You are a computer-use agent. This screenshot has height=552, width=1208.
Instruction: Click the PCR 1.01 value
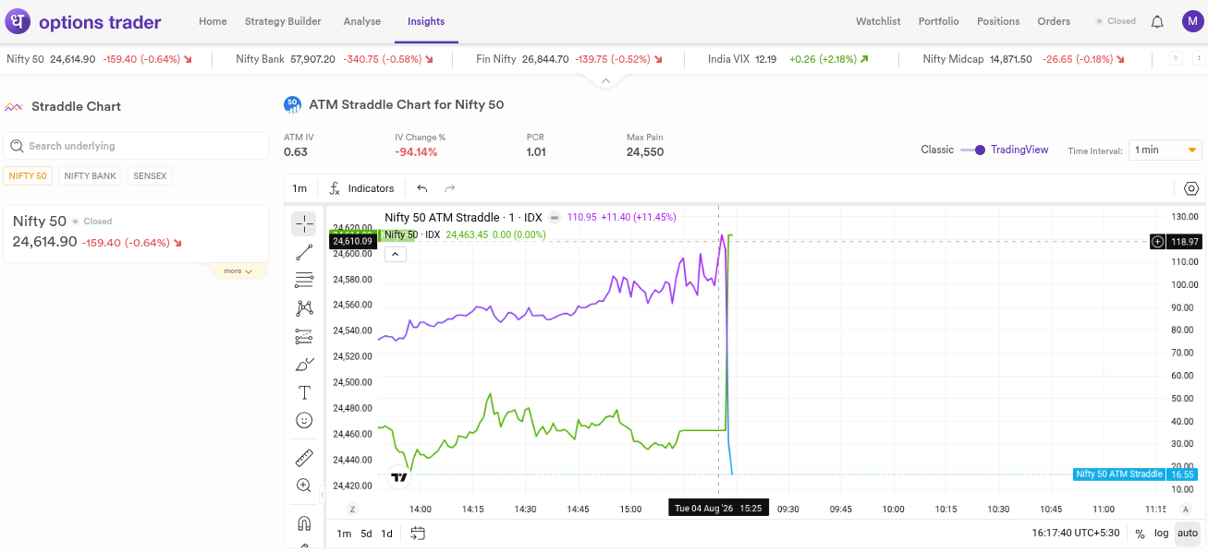coord(536,152)
